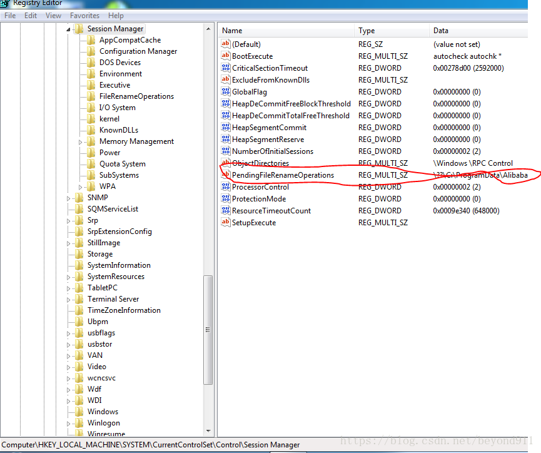Viewport: 541px width, 453px height.
Task: Open the Edit menu
Action: click(31, 16)
